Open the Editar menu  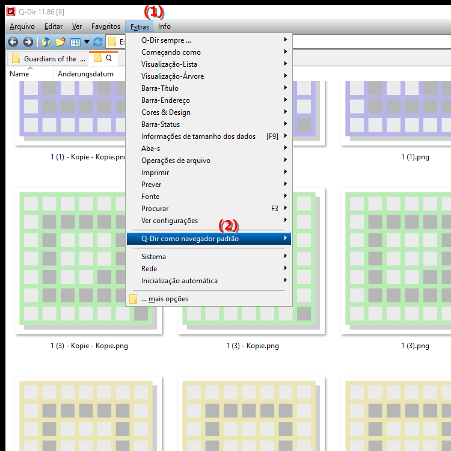click(53, 26)
